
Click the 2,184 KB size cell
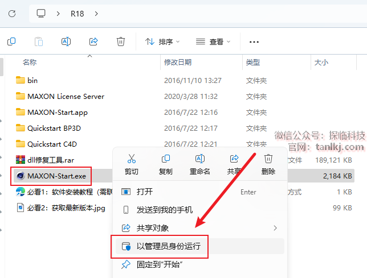[337, 176]
